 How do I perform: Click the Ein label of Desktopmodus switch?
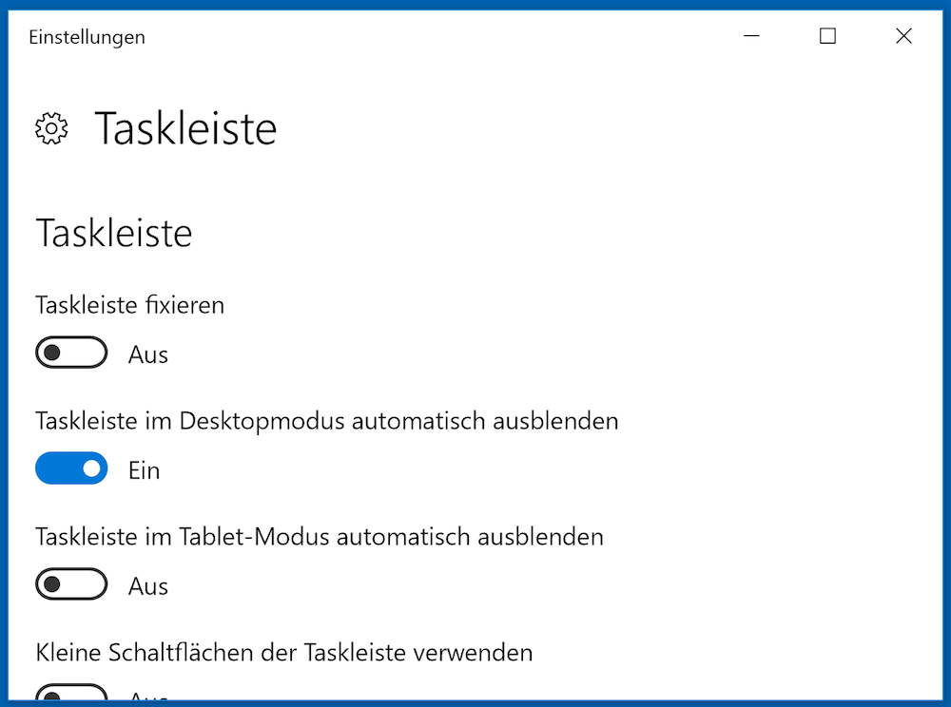click(x=144, y=470)
